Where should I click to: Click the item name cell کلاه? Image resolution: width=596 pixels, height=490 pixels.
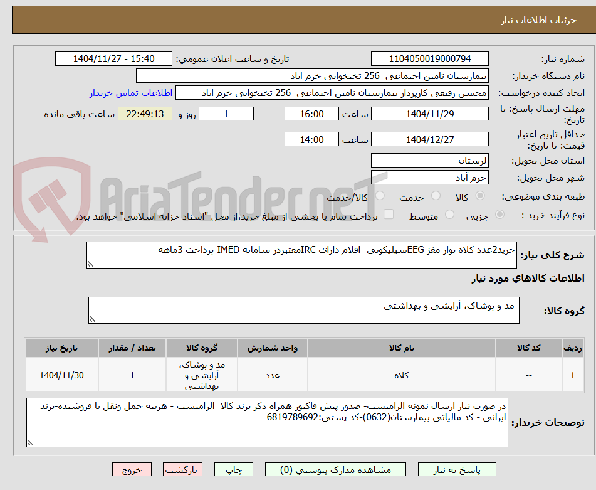point(401,375)
